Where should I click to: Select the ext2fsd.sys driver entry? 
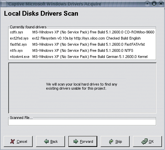coord(82,38)
